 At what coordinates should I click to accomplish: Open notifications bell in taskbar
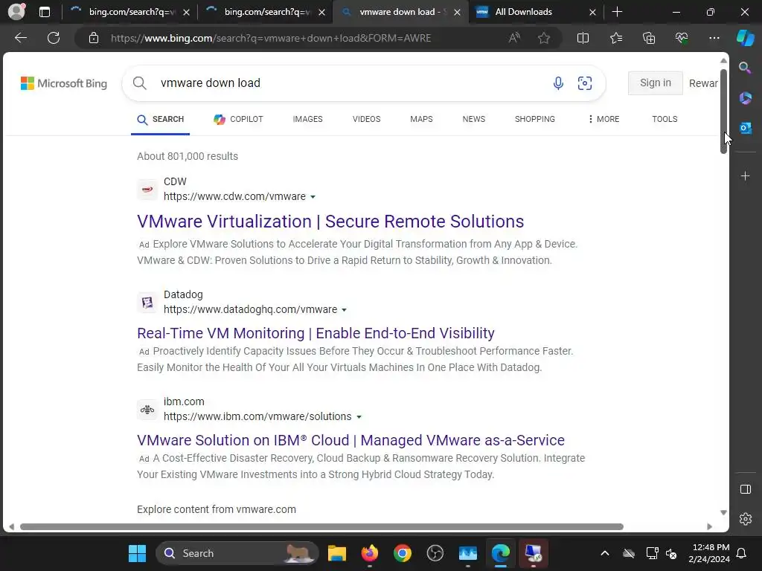(x=742, y=553)
